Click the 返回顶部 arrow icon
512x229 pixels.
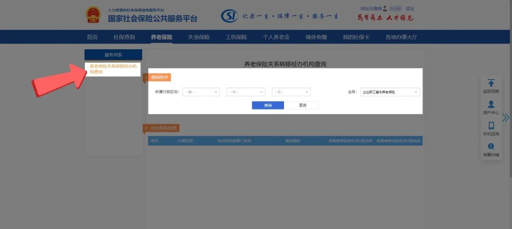(491, 83)
